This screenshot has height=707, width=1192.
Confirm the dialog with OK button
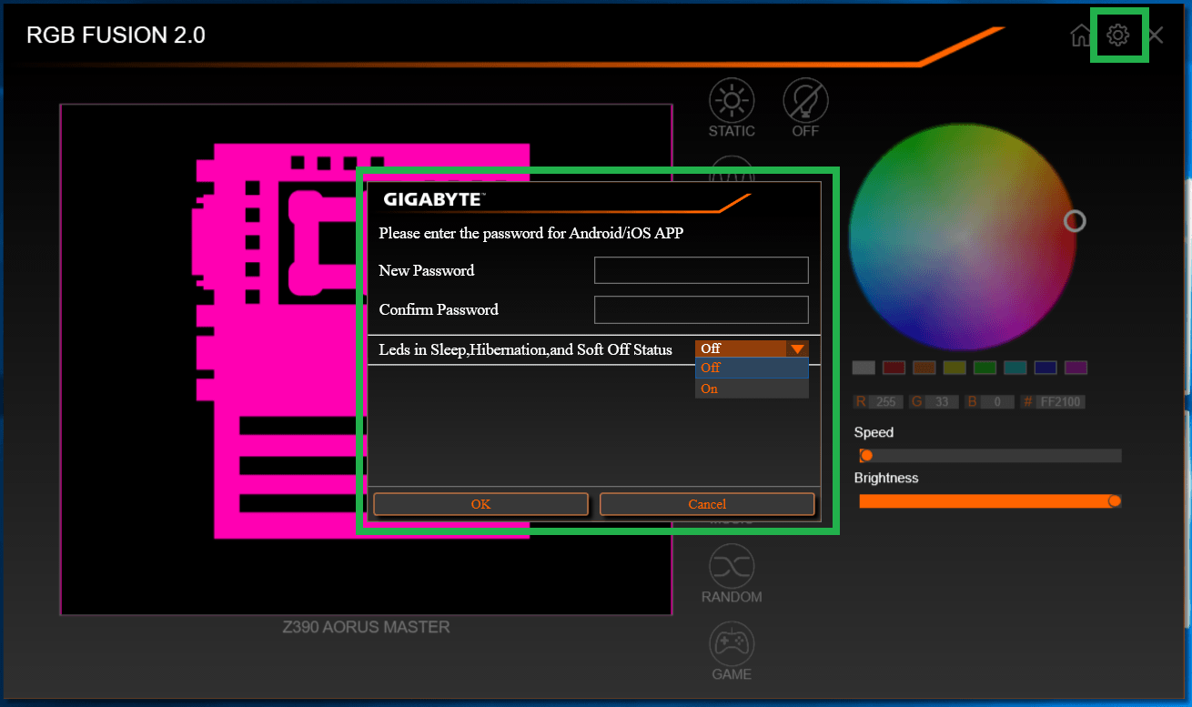pos(480,504)
